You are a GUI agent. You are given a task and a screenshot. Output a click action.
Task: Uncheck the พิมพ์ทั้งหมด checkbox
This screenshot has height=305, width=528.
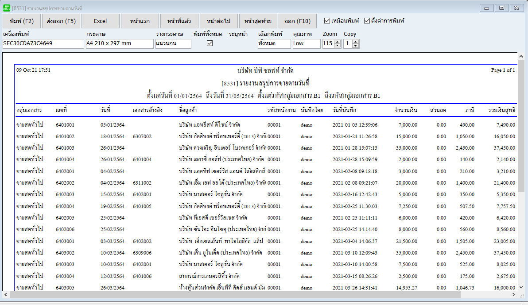(210, 43)
